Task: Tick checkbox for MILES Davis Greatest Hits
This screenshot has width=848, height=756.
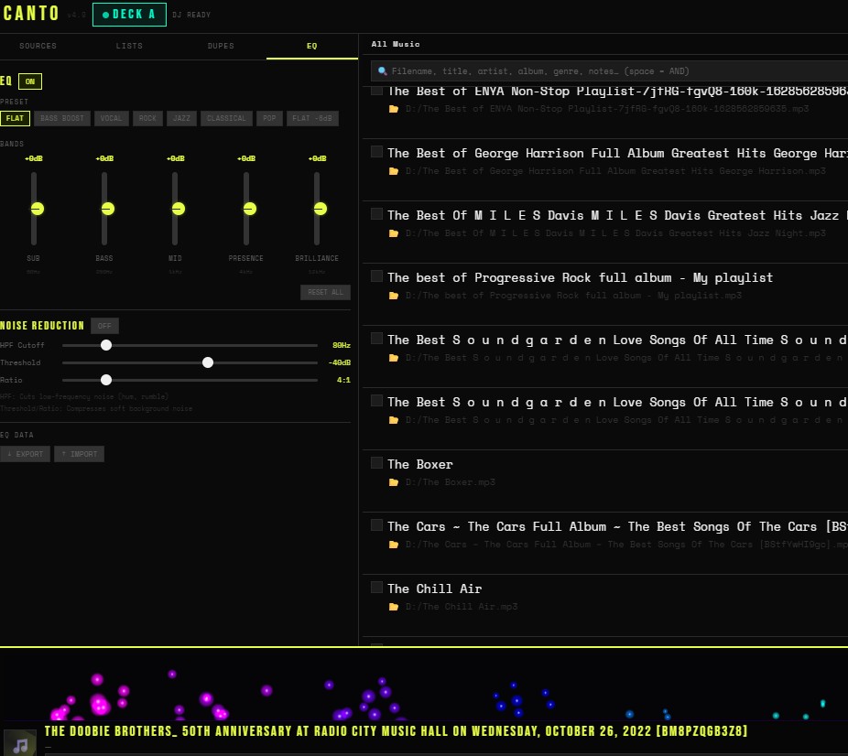Action: coord(377,214)
